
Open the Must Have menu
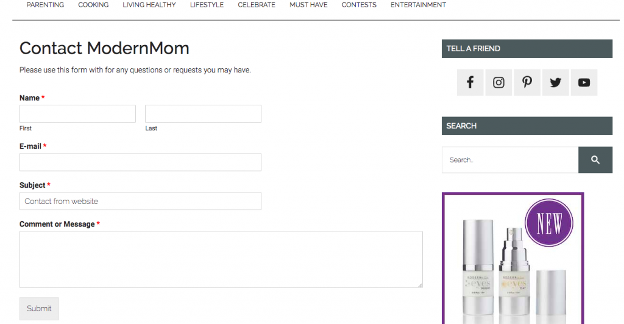pyautogui.click(x=308, y=5)
